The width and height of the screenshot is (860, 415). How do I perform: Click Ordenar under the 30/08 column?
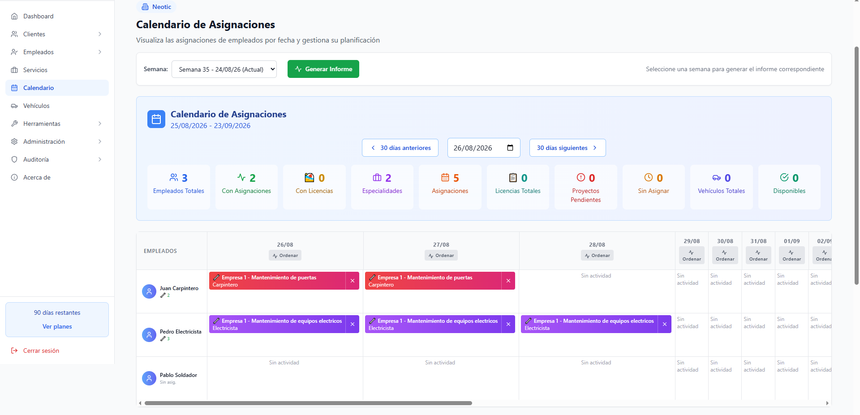[725, 255]
